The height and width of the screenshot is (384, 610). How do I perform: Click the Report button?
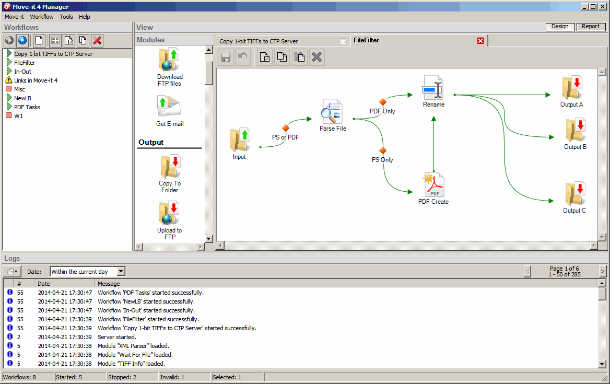tap(591, 27)
